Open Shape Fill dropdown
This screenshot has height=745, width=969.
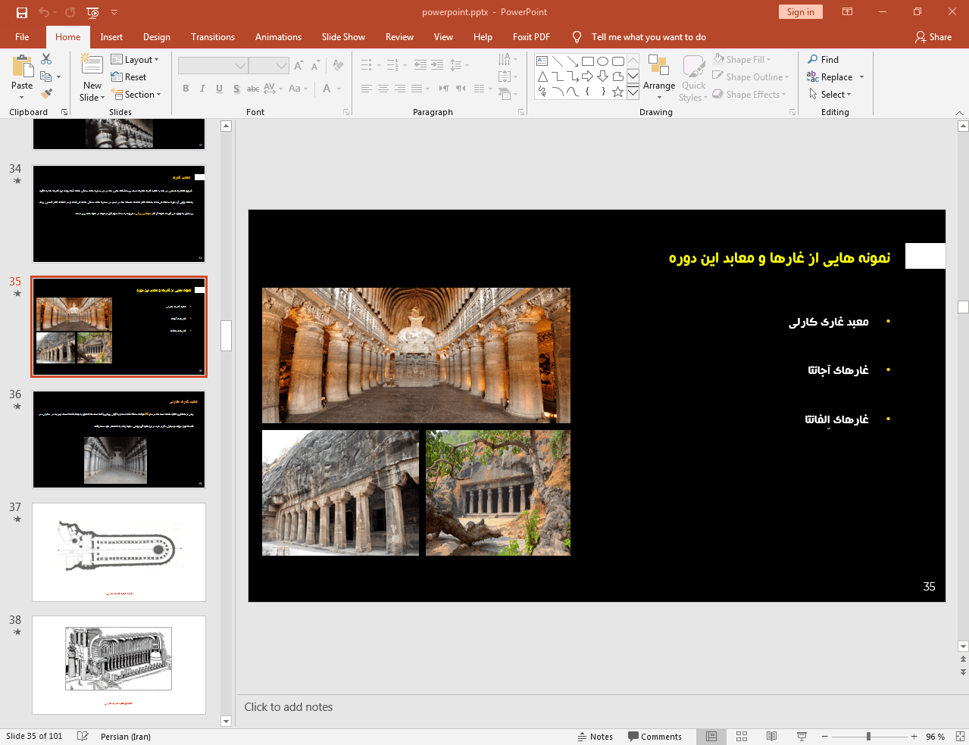coord(742,59)
